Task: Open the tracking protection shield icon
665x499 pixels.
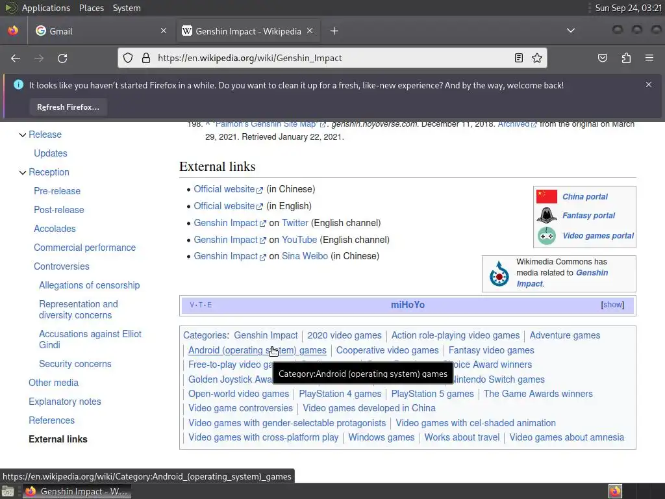Action: (x=128, y=58)
